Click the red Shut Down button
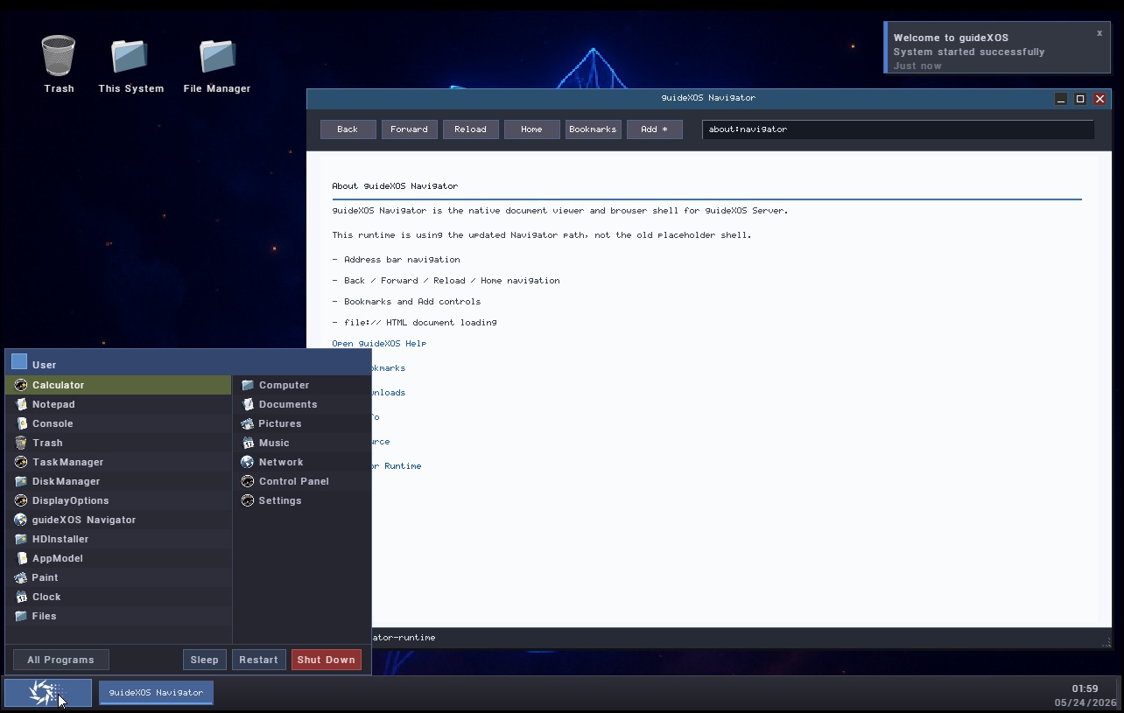The height and width of the screenshot is (713, 1124). pyautogui.click(x=326, y=660)
